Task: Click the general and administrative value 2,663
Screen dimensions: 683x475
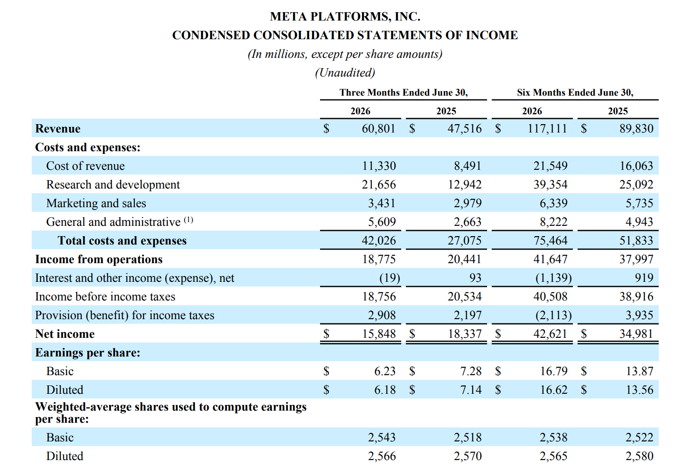Action: [467, 222]
